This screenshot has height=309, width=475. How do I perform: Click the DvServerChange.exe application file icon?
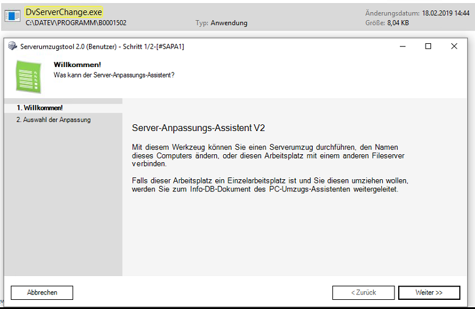(x=12, y=16)
